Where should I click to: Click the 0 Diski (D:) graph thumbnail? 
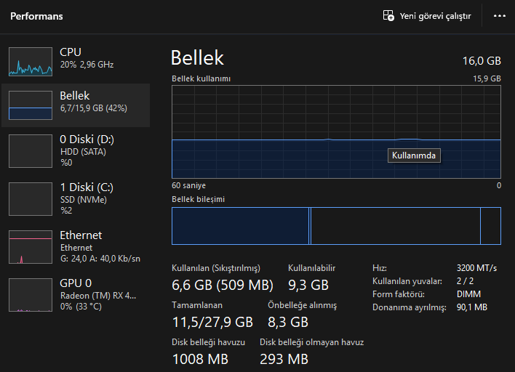[31, 150]
